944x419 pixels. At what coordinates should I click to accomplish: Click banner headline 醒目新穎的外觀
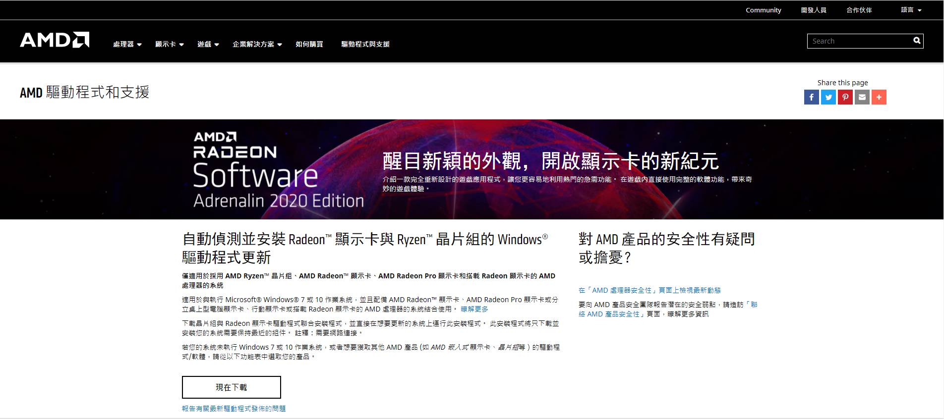(550, 161)
